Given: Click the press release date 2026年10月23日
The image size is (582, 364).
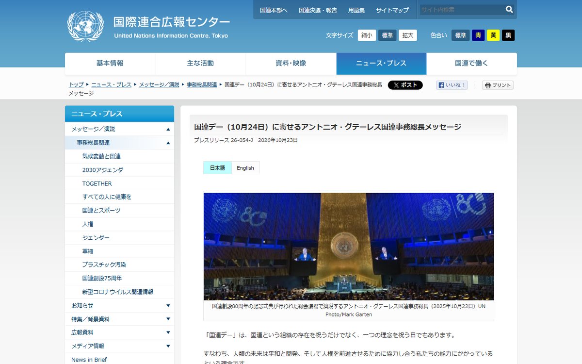Looking at the screenshot, I should (x=278, y=140).
